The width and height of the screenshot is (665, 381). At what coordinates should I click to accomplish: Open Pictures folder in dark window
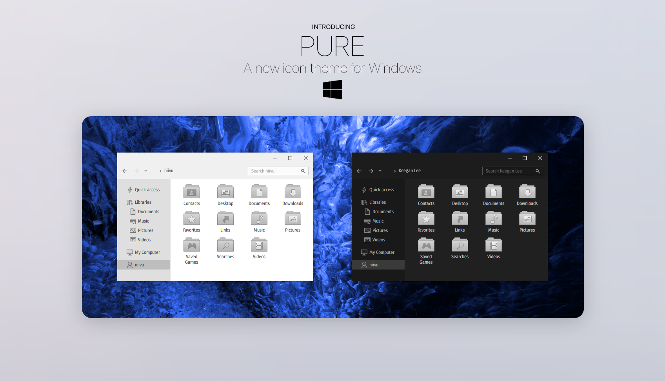[527, 221]
